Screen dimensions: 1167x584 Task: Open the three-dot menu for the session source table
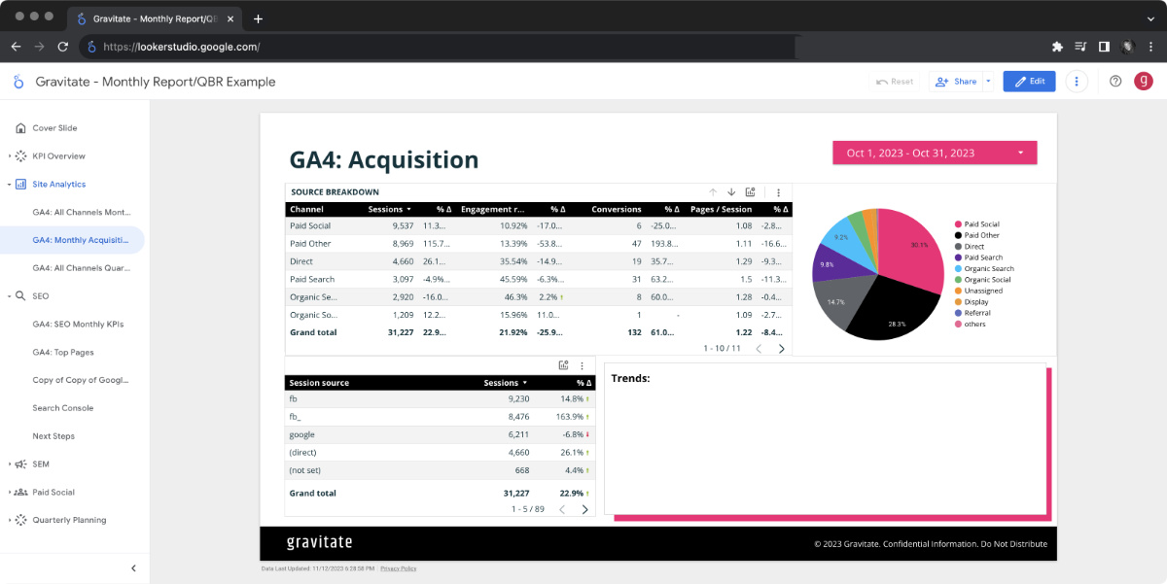[582, 365]
